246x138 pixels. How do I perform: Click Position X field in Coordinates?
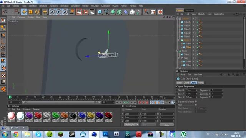[131, 114]
